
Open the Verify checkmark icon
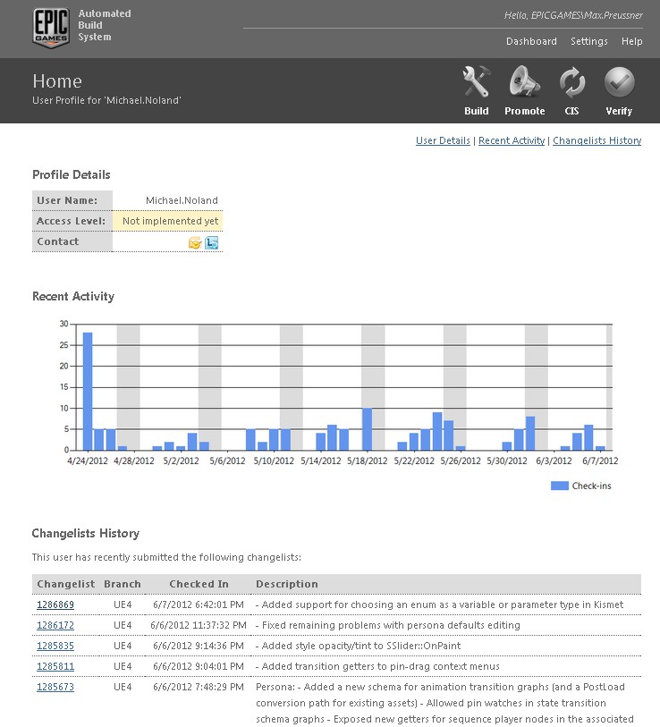tap(619, 82)
